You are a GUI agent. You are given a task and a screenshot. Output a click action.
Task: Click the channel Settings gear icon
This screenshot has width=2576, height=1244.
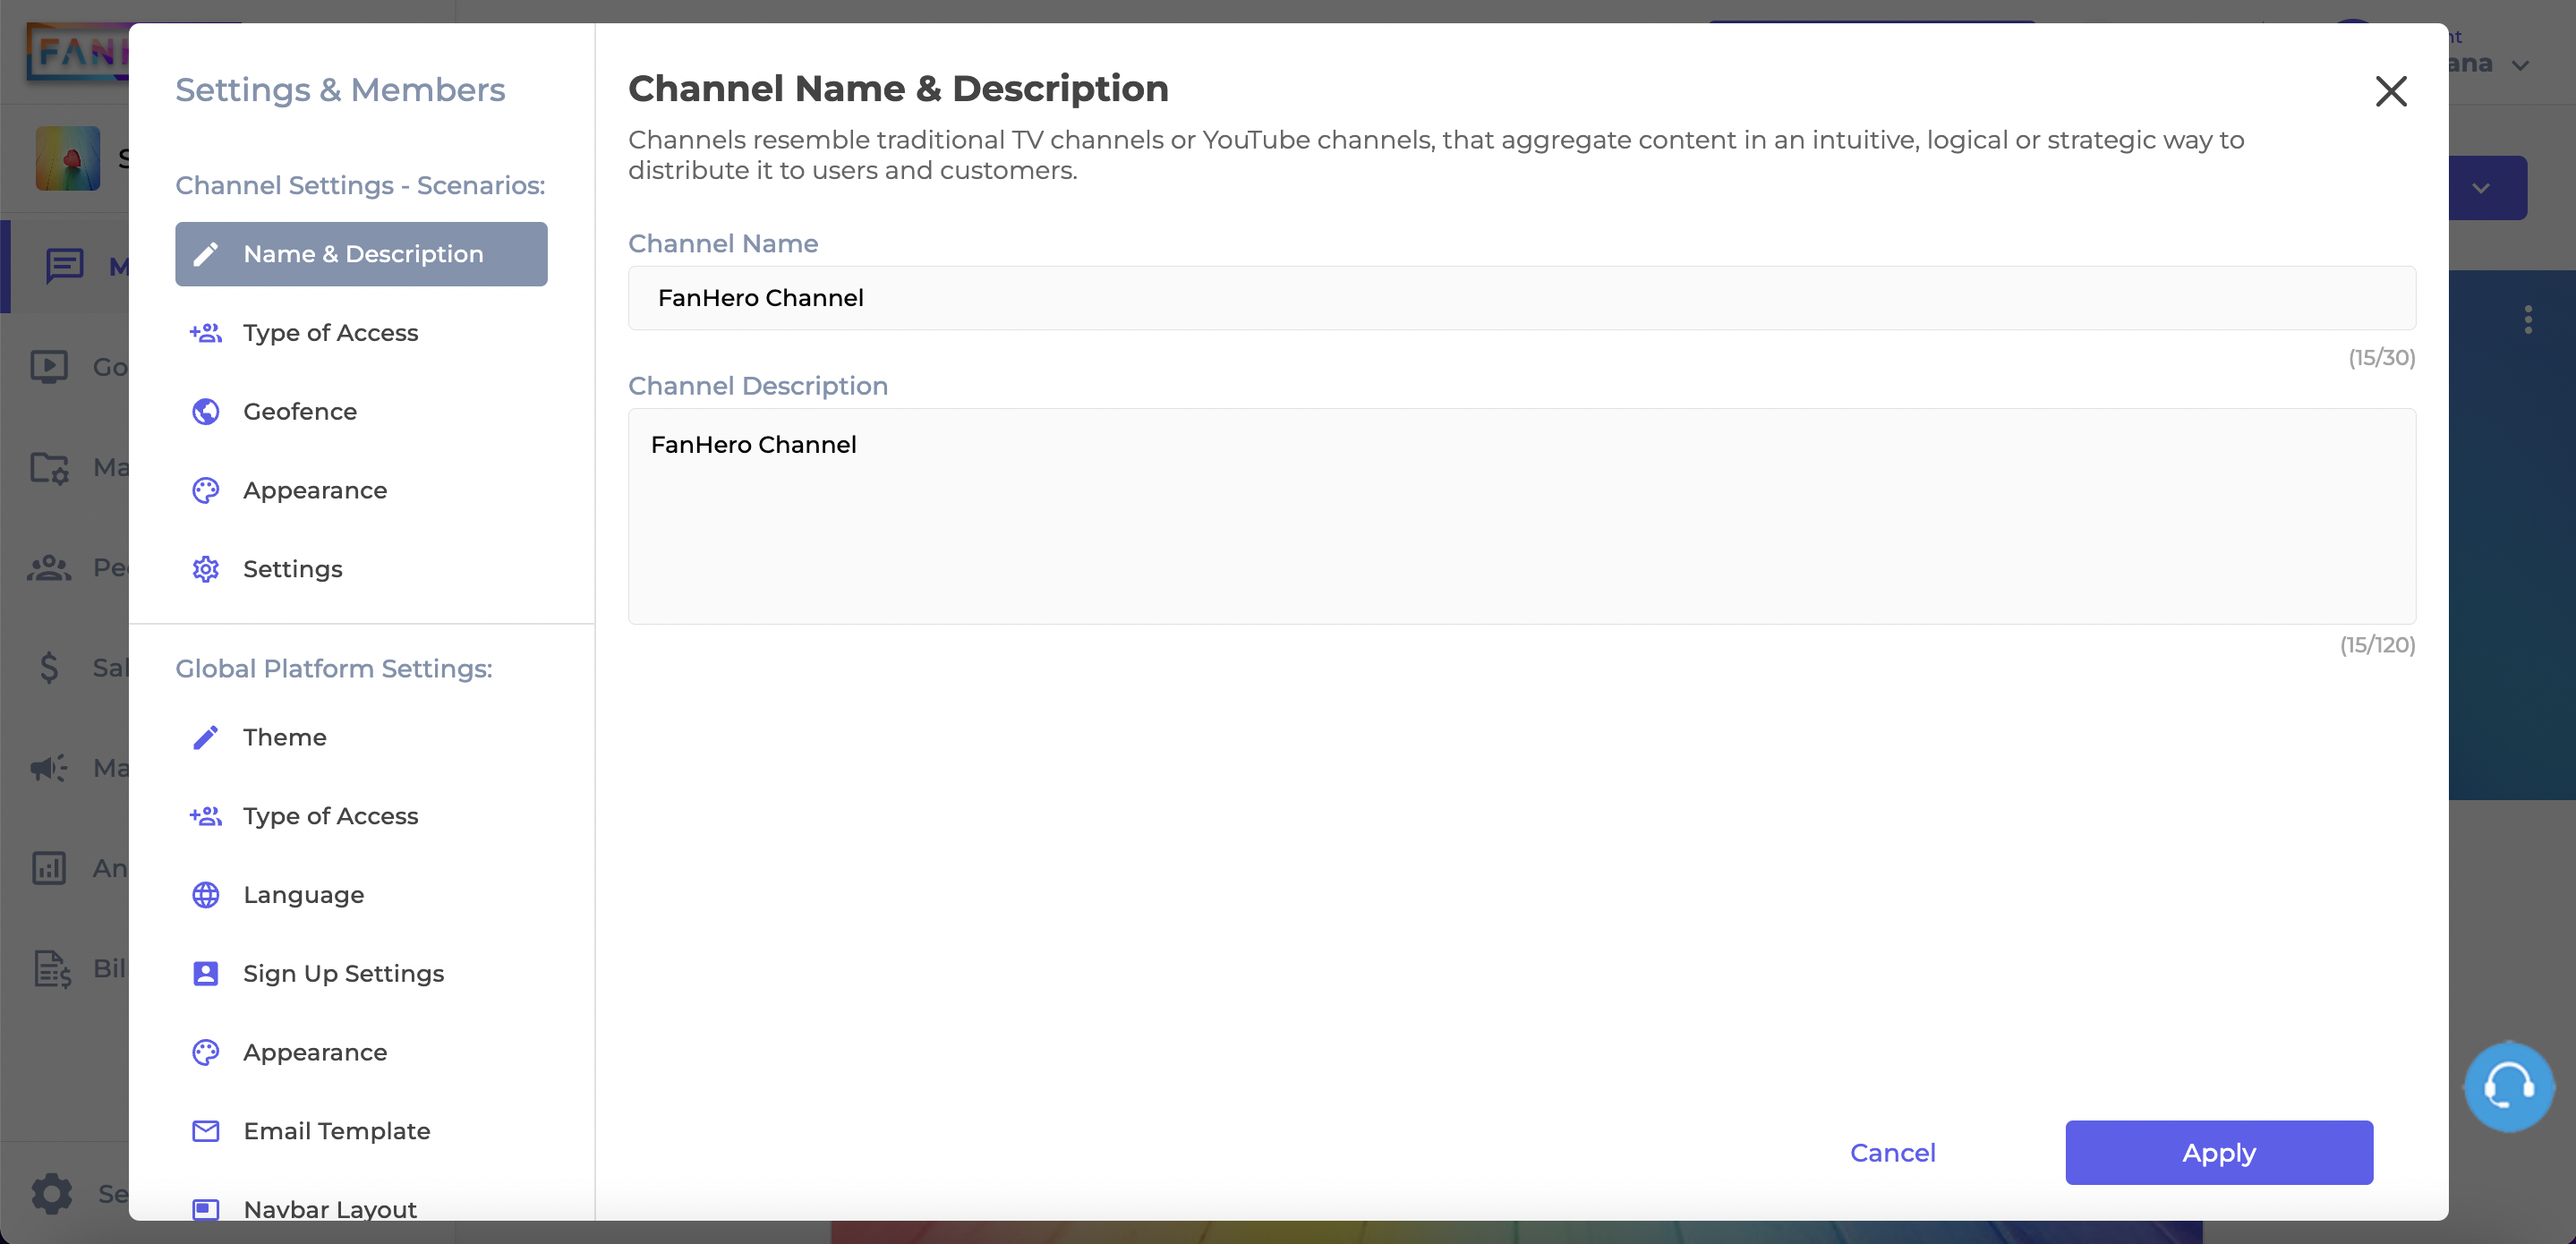tap(206, 569)
